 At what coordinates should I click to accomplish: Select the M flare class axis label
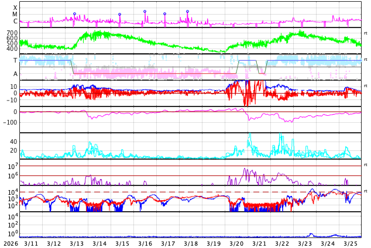(x=15, y=15)
